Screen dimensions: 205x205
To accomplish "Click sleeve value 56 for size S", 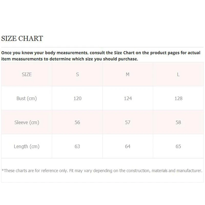I will click(77, 122).
